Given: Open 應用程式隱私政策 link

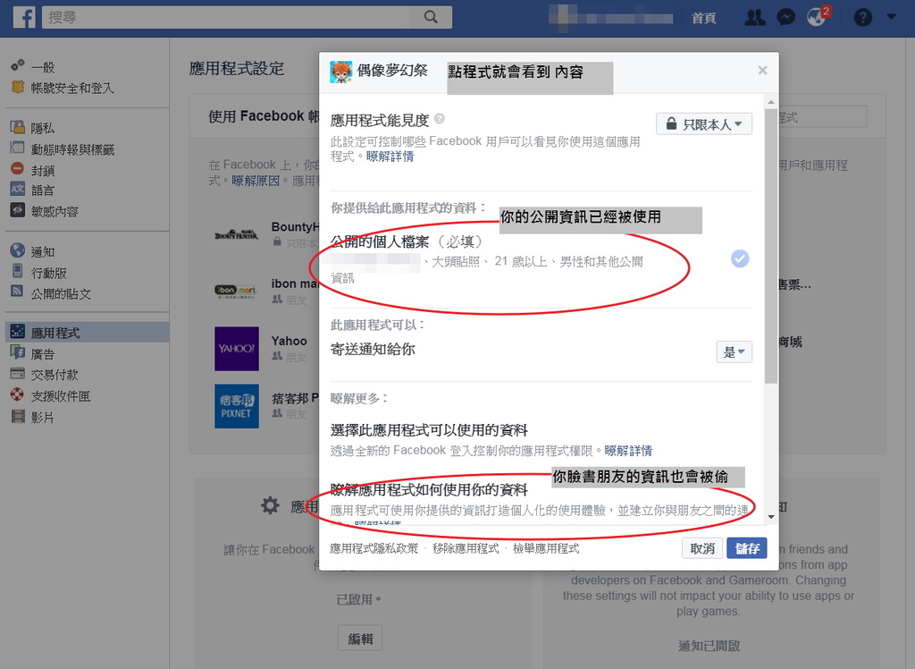Looking at the screenshot, I should click(x=374, y=548).
